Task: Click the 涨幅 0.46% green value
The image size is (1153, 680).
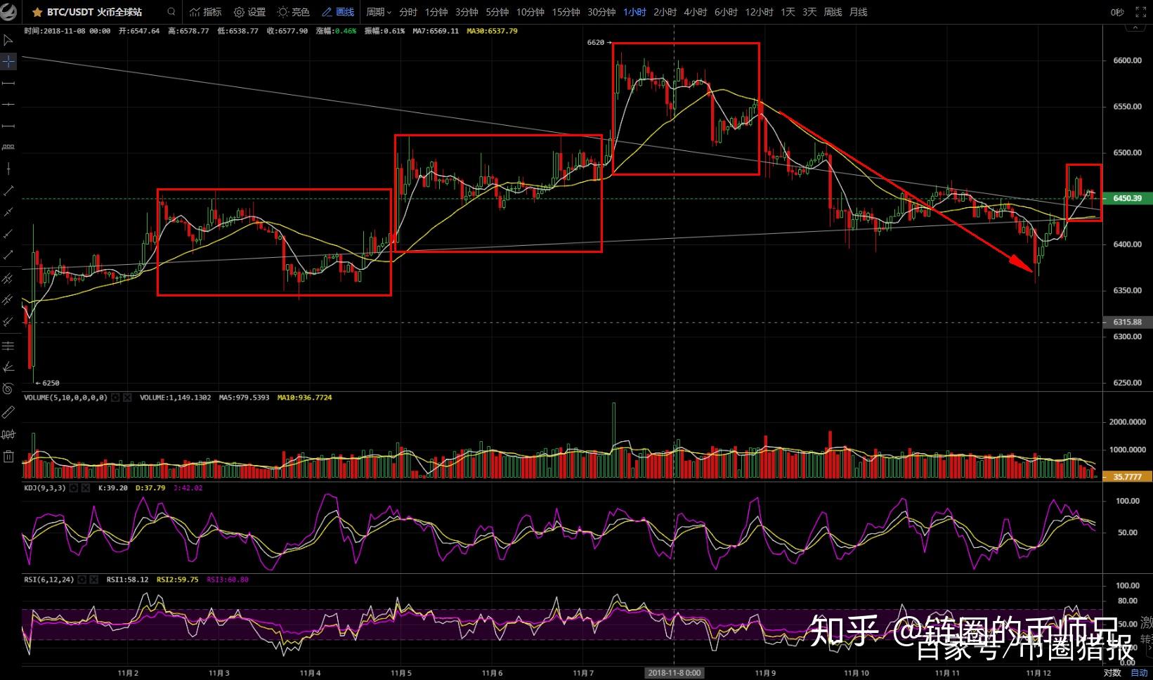Action: [x=346, y=31]
